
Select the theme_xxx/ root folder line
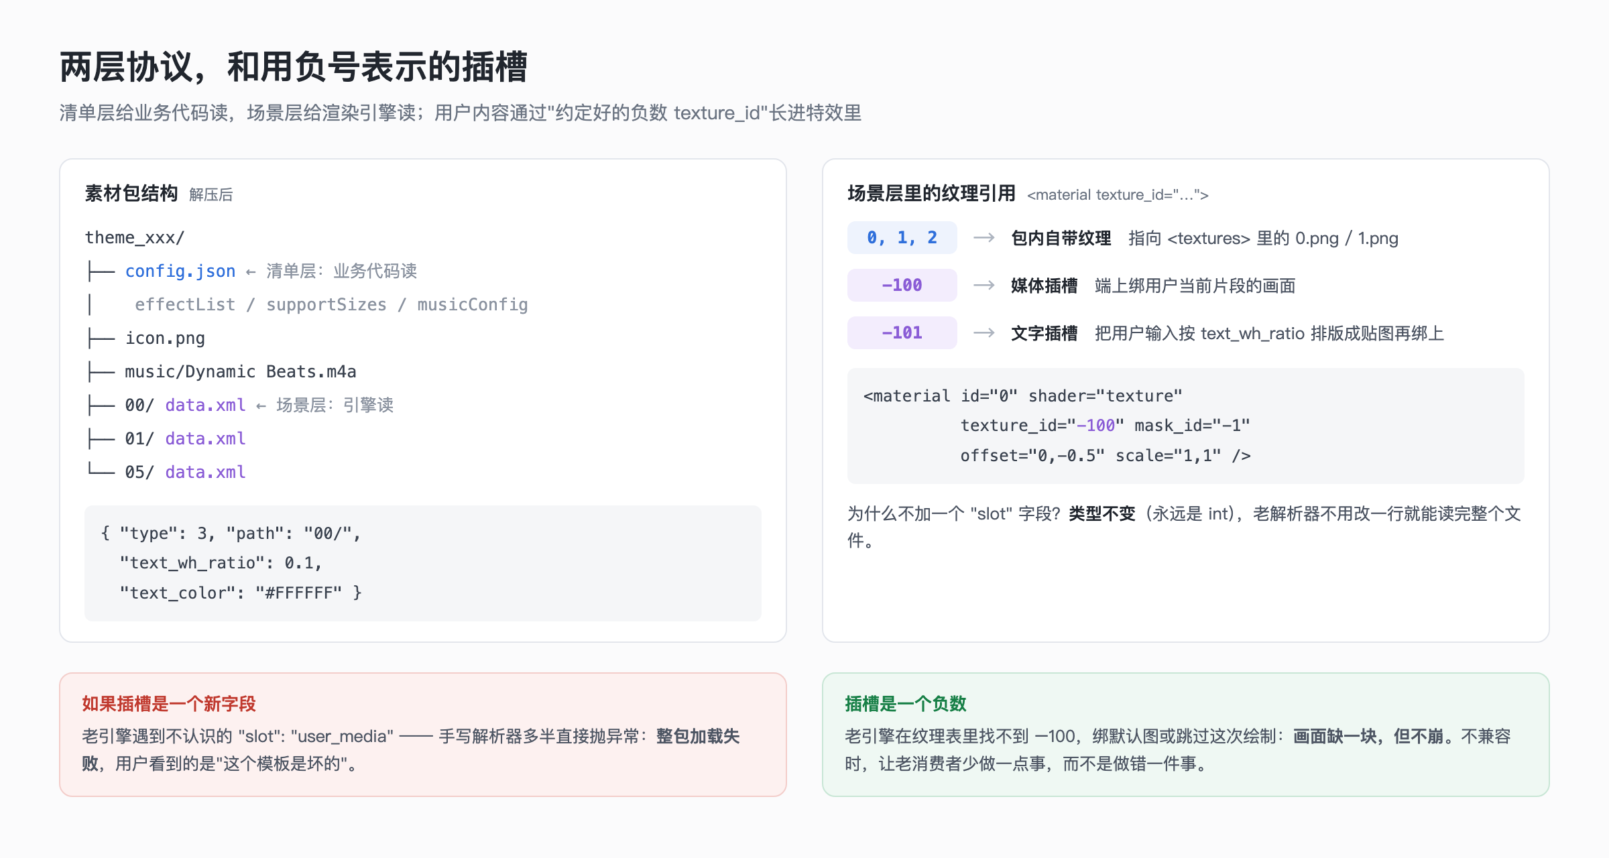pyautogui.click(x=135, y=237)
